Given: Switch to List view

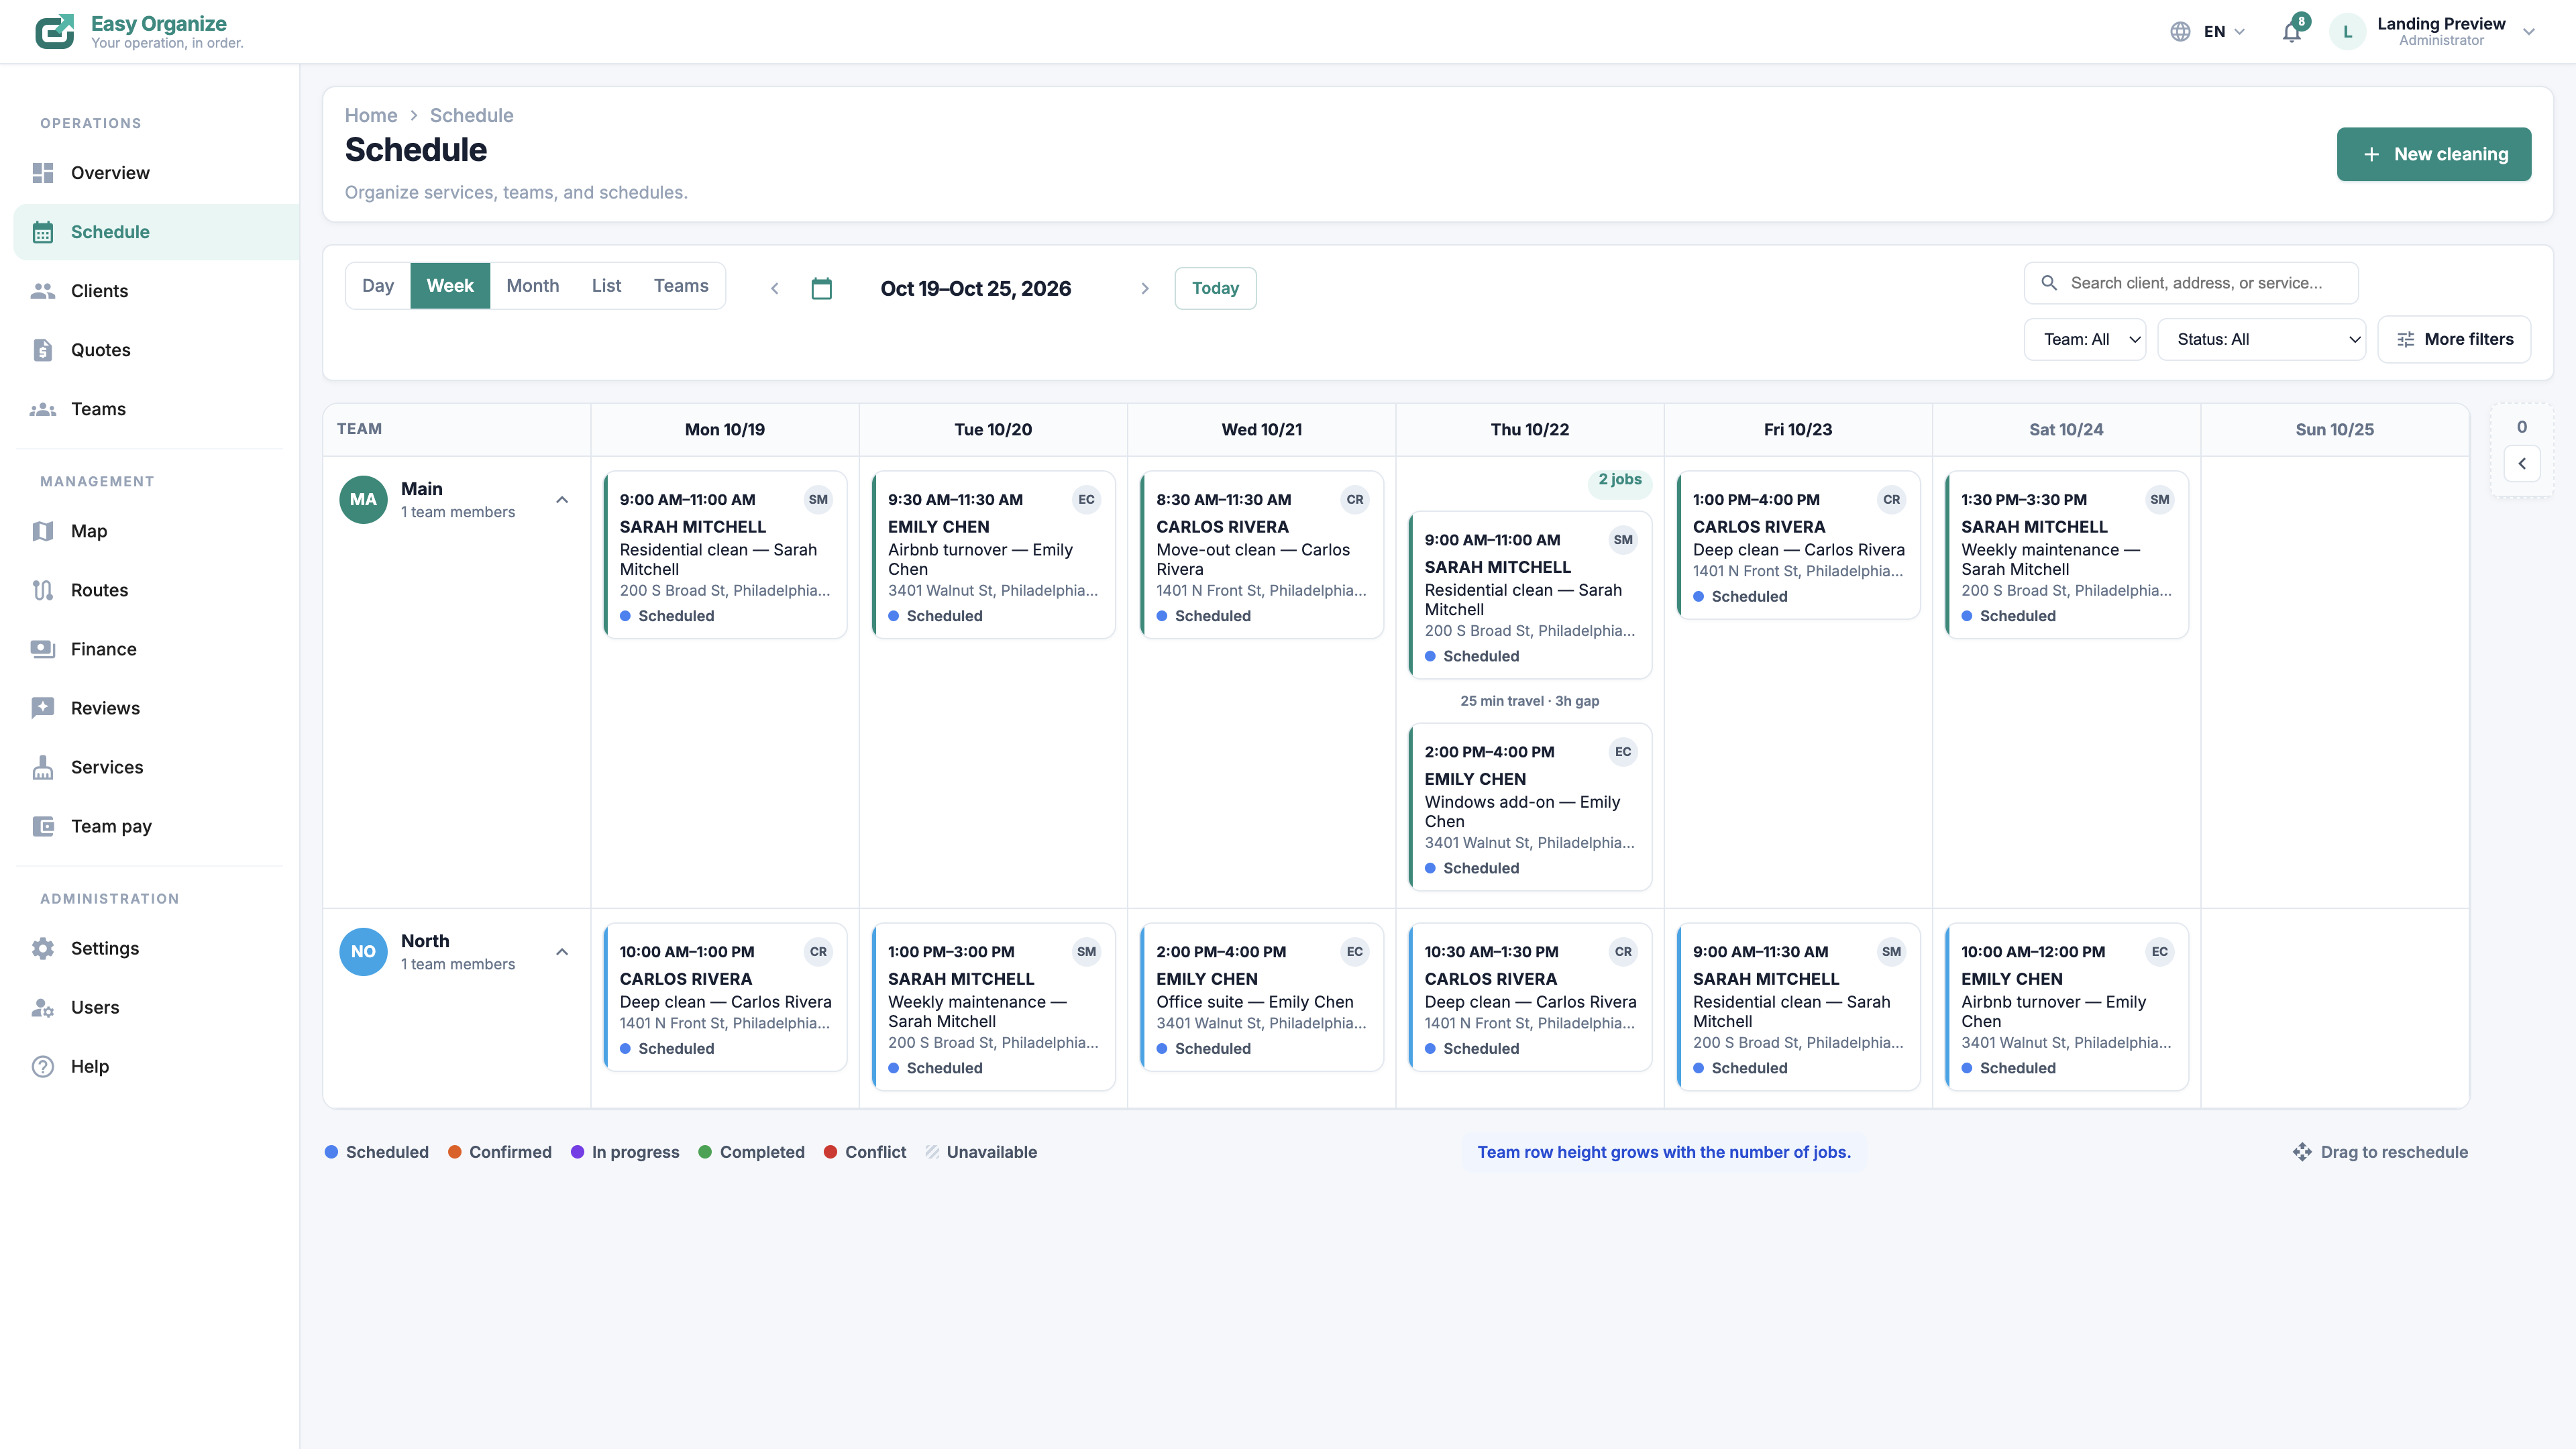Looking at the screenshot, I should (x=606, y=286).
